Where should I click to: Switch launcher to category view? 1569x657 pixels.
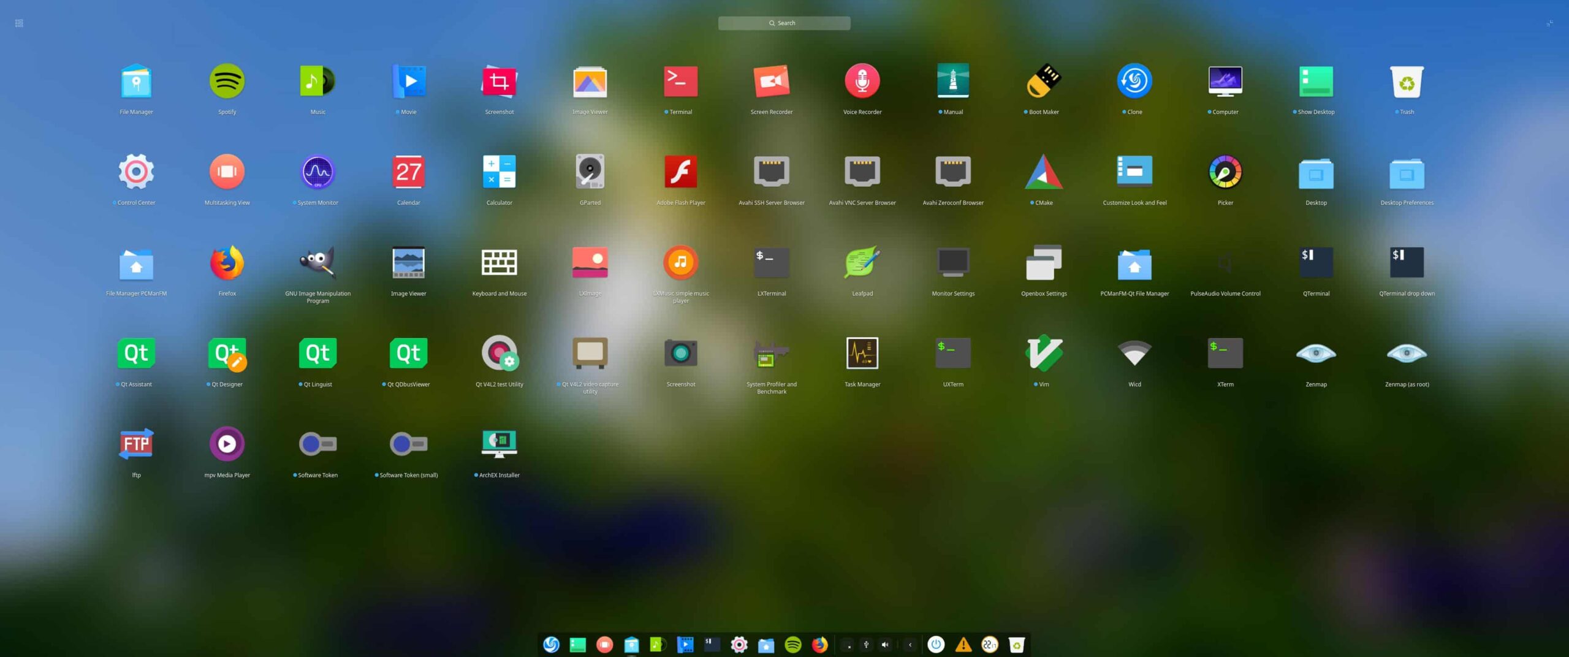(19, 23)
